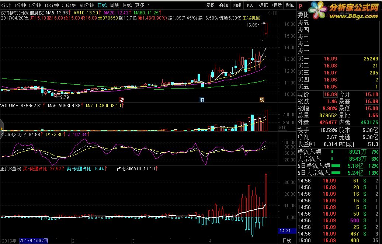Click the X10 volume scale button
This screenshot has width=382, height=244.
282,128
